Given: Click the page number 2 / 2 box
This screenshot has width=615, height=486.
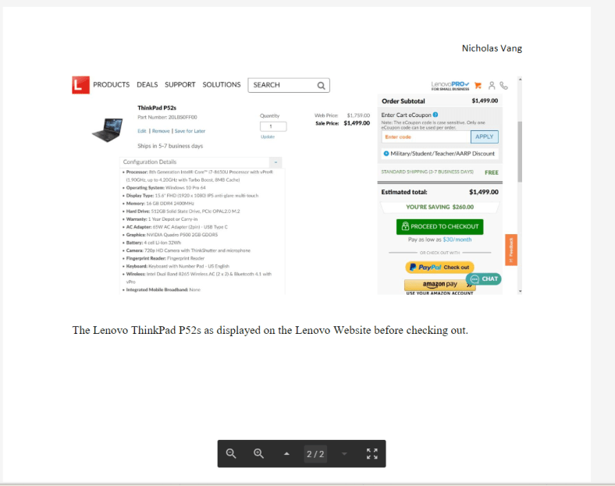Looking at the screenshot, I should [x=315, y=454].
